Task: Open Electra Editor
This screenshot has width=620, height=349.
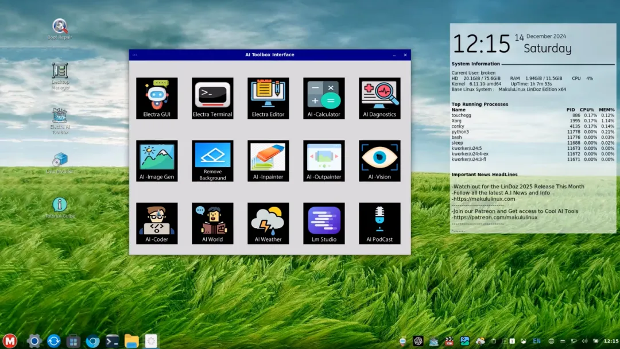Action: pos(268,98)
